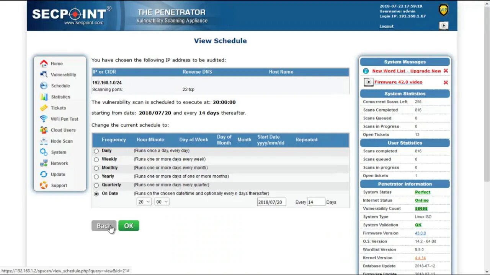Open the Statistics menu item

pyautogui.click(x=60, y=97)
